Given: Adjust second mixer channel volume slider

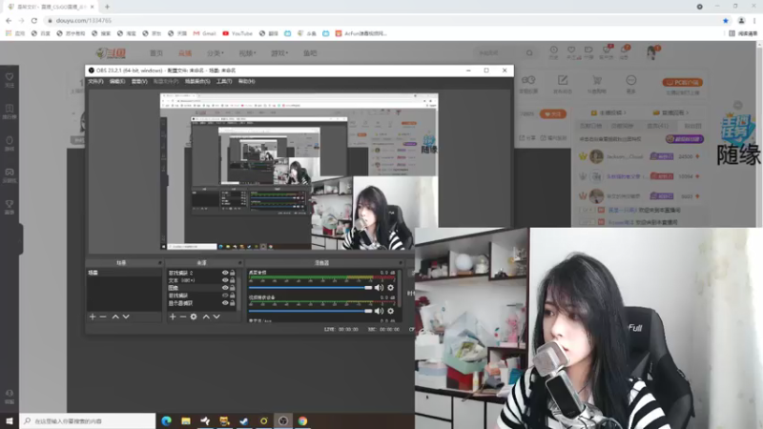Looking at the screenshot, I should click(310, 311).
